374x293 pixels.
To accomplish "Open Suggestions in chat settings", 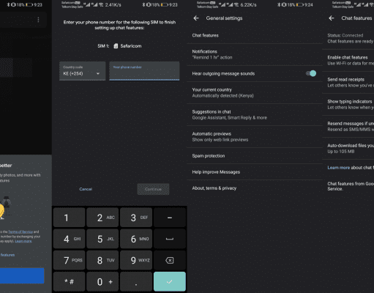I will (x=255, y=115).
